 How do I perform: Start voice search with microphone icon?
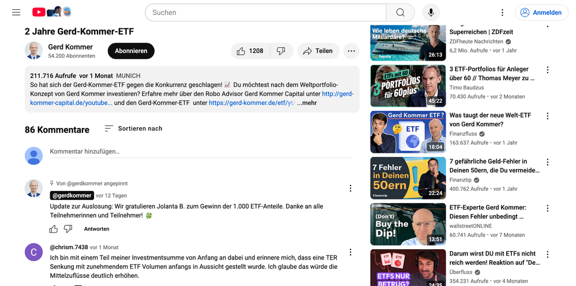coord(431,13)
